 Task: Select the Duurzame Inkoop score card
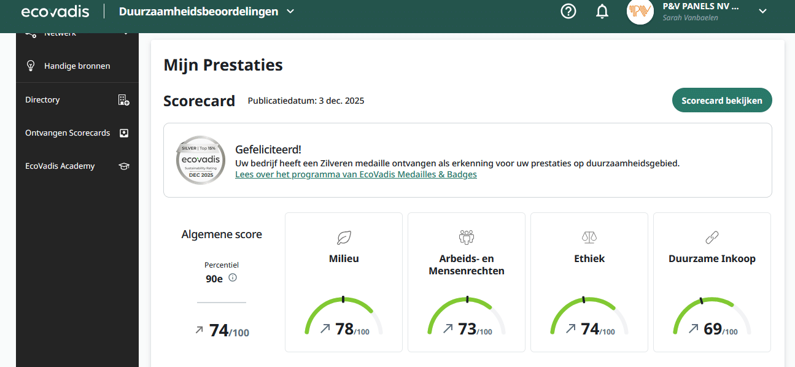[x=712, y=282]
